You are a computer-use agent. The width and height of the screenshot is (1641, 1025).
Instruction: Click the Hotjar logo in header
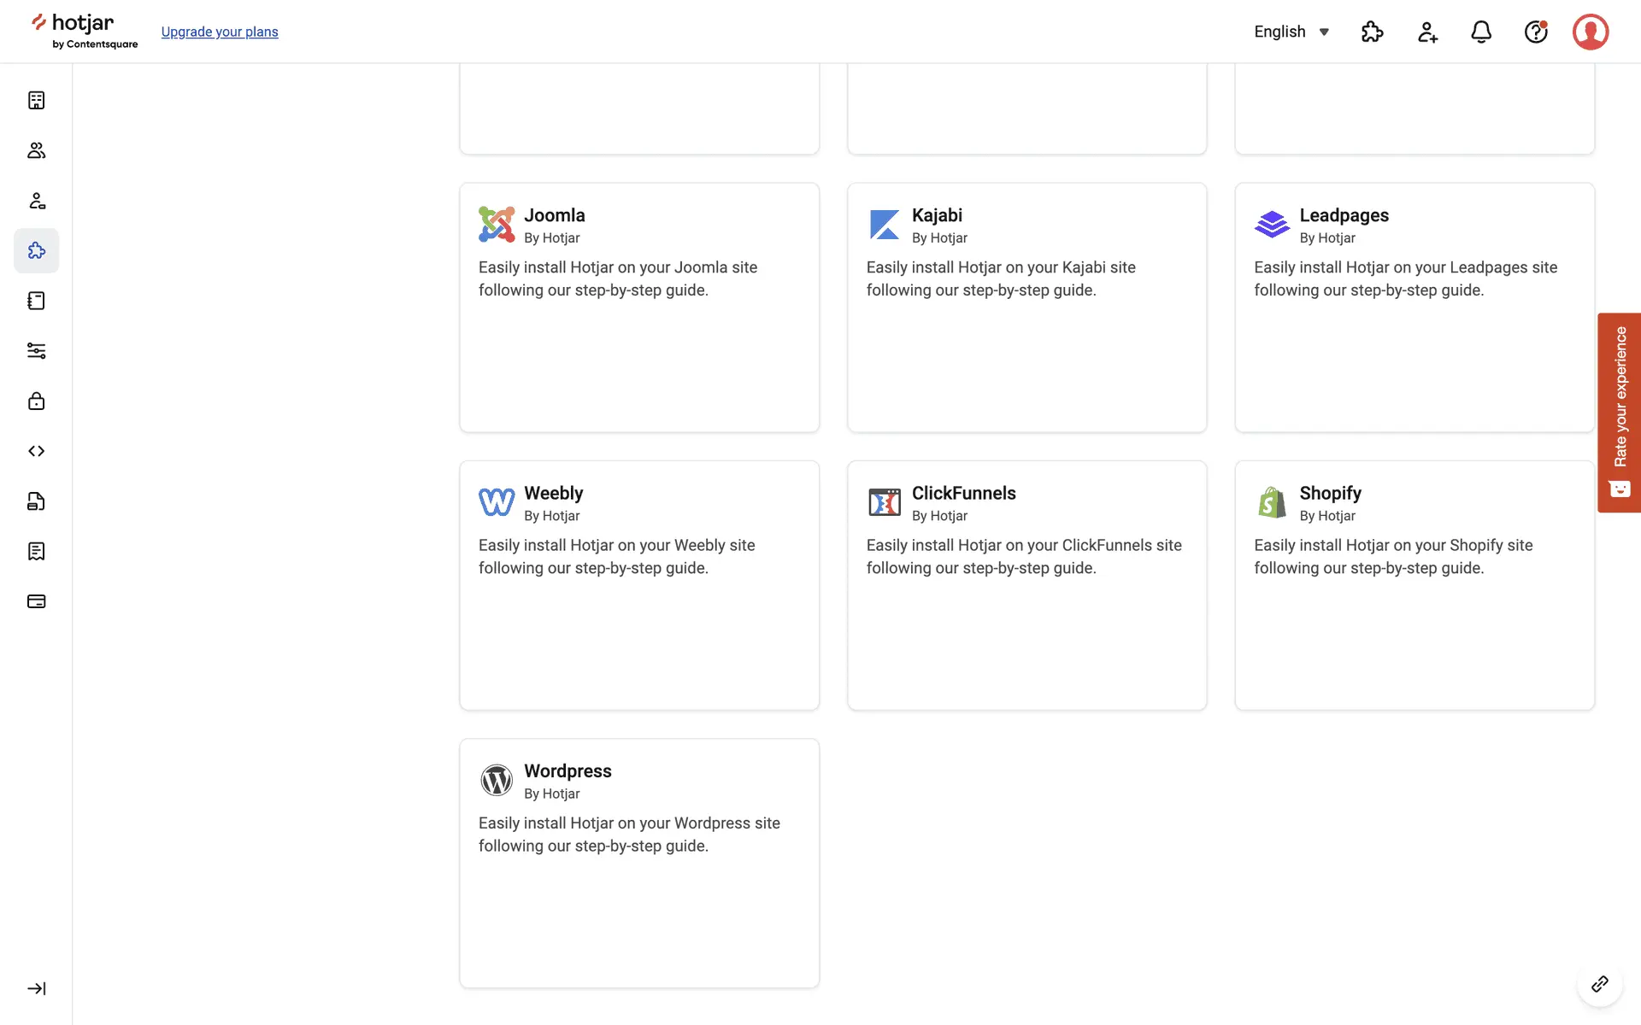(84, 31)
